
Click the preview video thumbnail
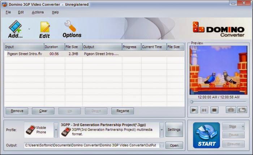[x=218, y=70]
